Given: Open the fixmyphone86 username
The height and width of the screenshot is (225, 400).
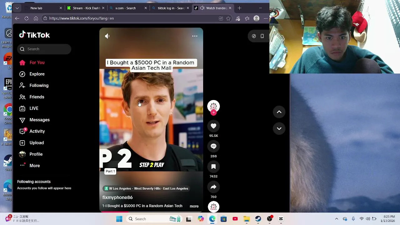Looking at the screenshot, I should tap(117, 197).
